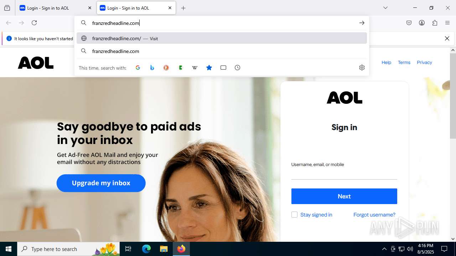Select franzredheadline.com Visit suggestion
456x256 pixels.
222,38
